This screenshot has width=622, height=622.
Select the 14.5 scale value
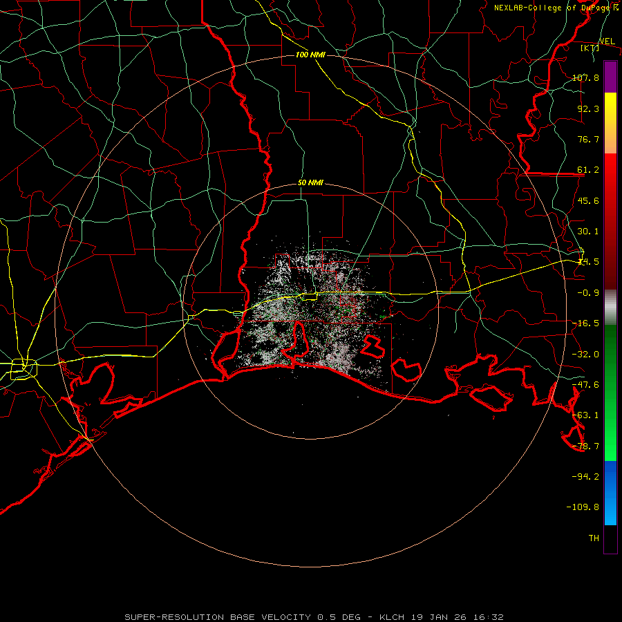pos(588,262)
